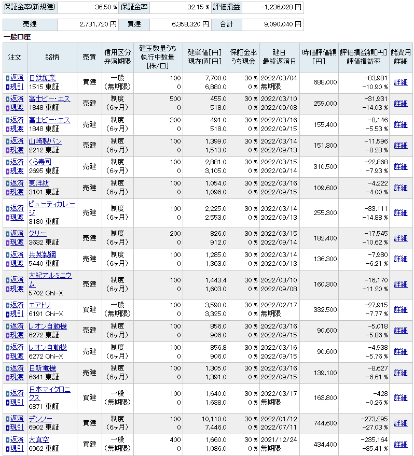Click the arrow icon beside 東洋紡 現渡
Viewport: 414px width, 456px height.
coord(7,192)
